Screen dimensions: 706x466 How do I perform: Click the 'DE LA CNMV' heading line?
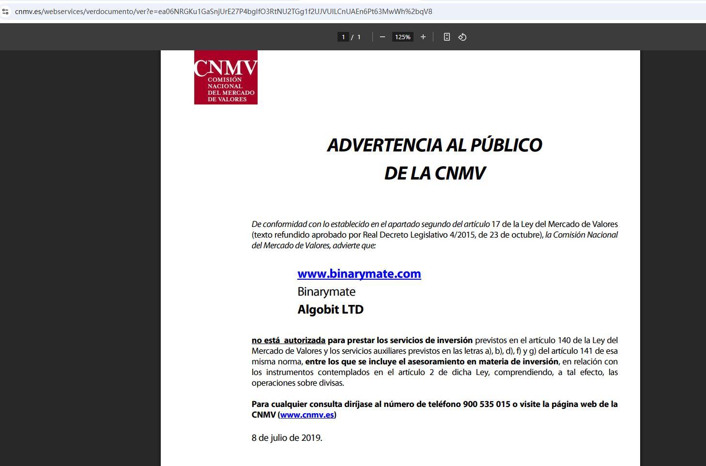point(434,173)
